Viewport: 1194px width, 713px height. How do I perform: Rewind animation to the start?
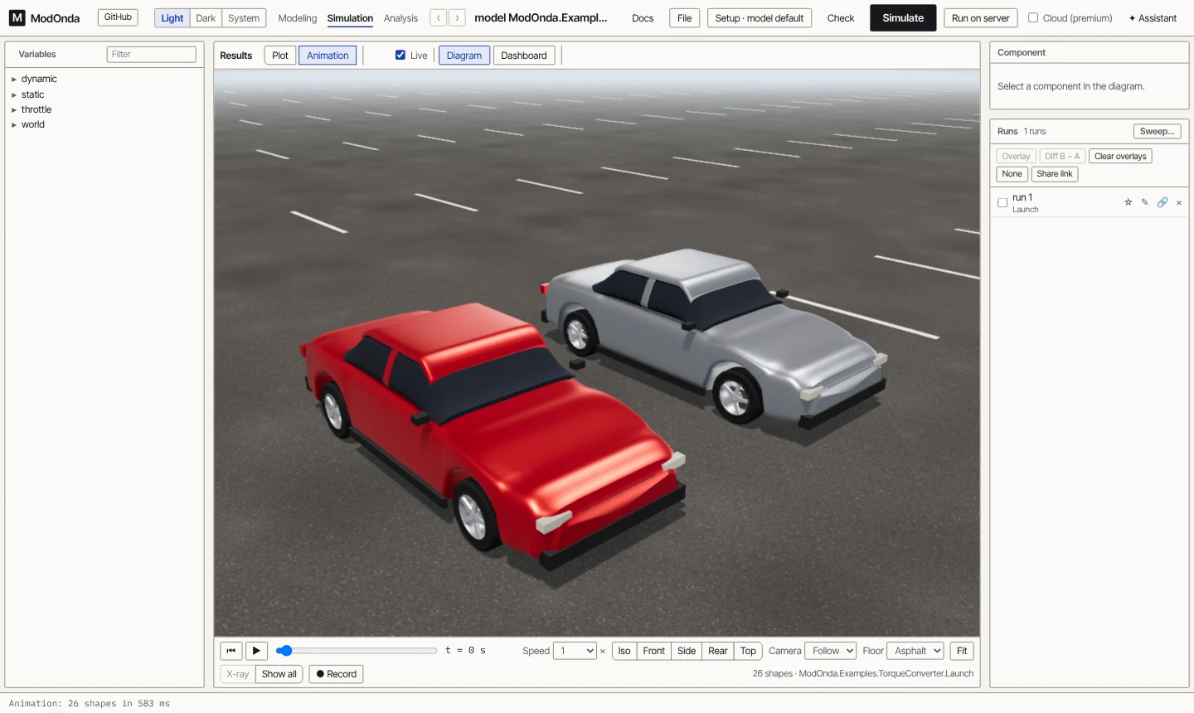tap(231, 651)
